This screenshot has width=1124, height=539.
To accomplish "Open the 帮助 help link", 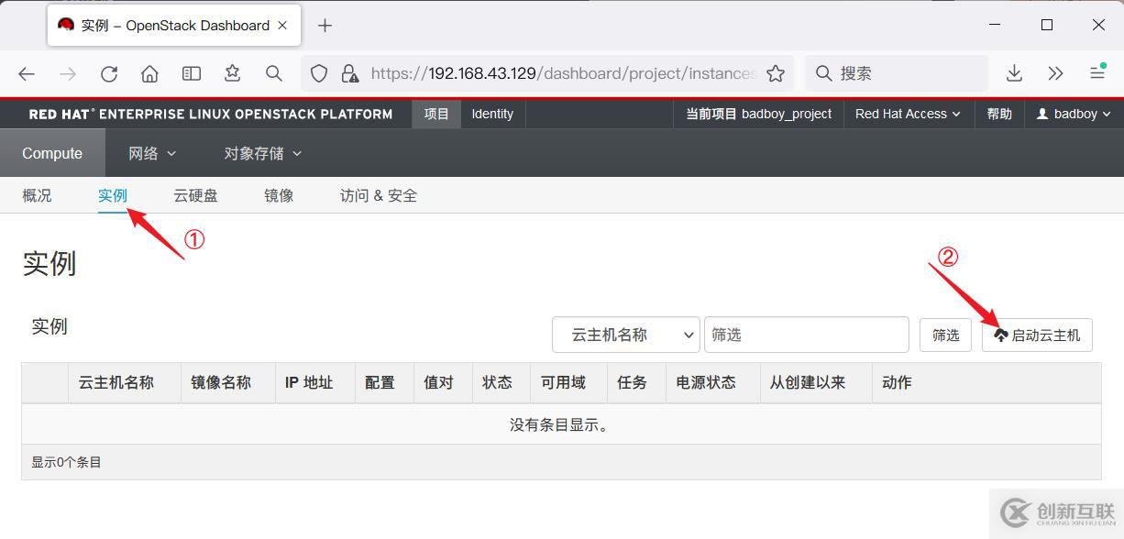I will (999, 114).
